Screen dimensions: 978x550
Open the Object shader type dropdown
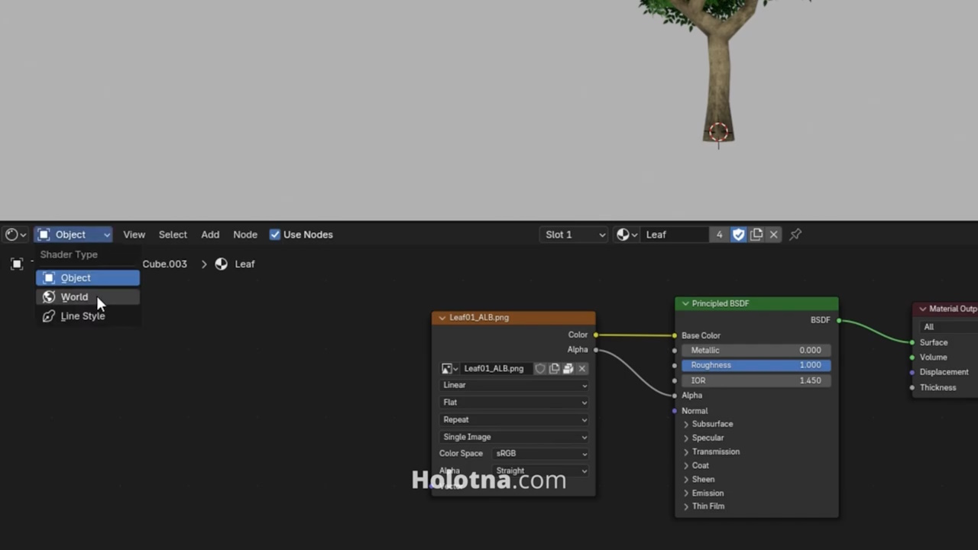tap(74, 235)
